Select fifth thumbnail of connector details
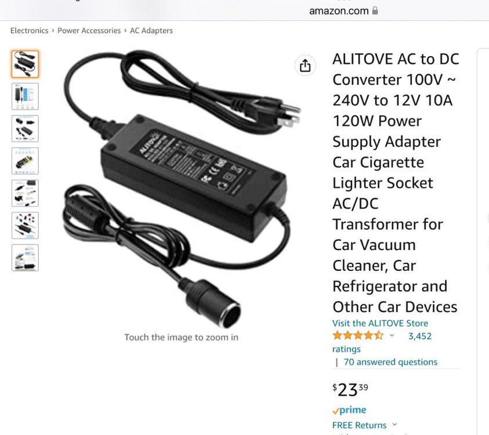This screenshot has height=435, width=489. pyautogui.click(x=25, y=193)
